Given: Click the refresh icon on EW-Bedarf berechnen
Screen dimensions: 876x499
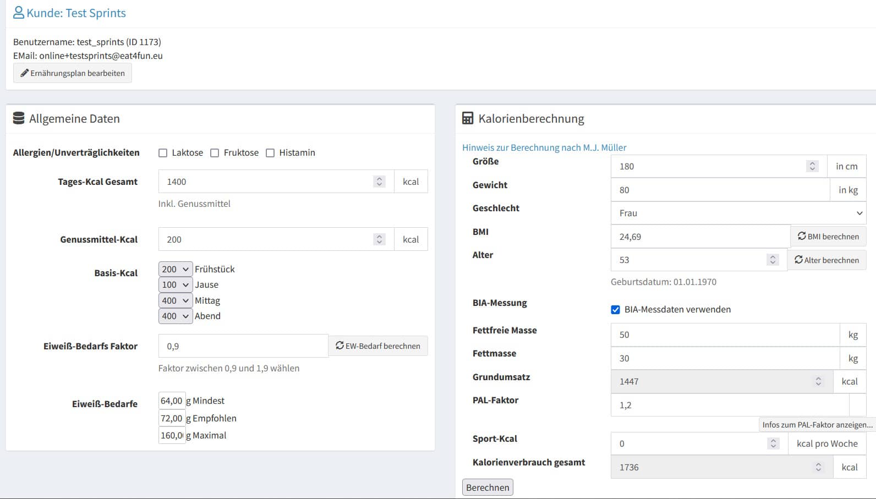Looking at the screenshot, I should click(x=340, y=346).
